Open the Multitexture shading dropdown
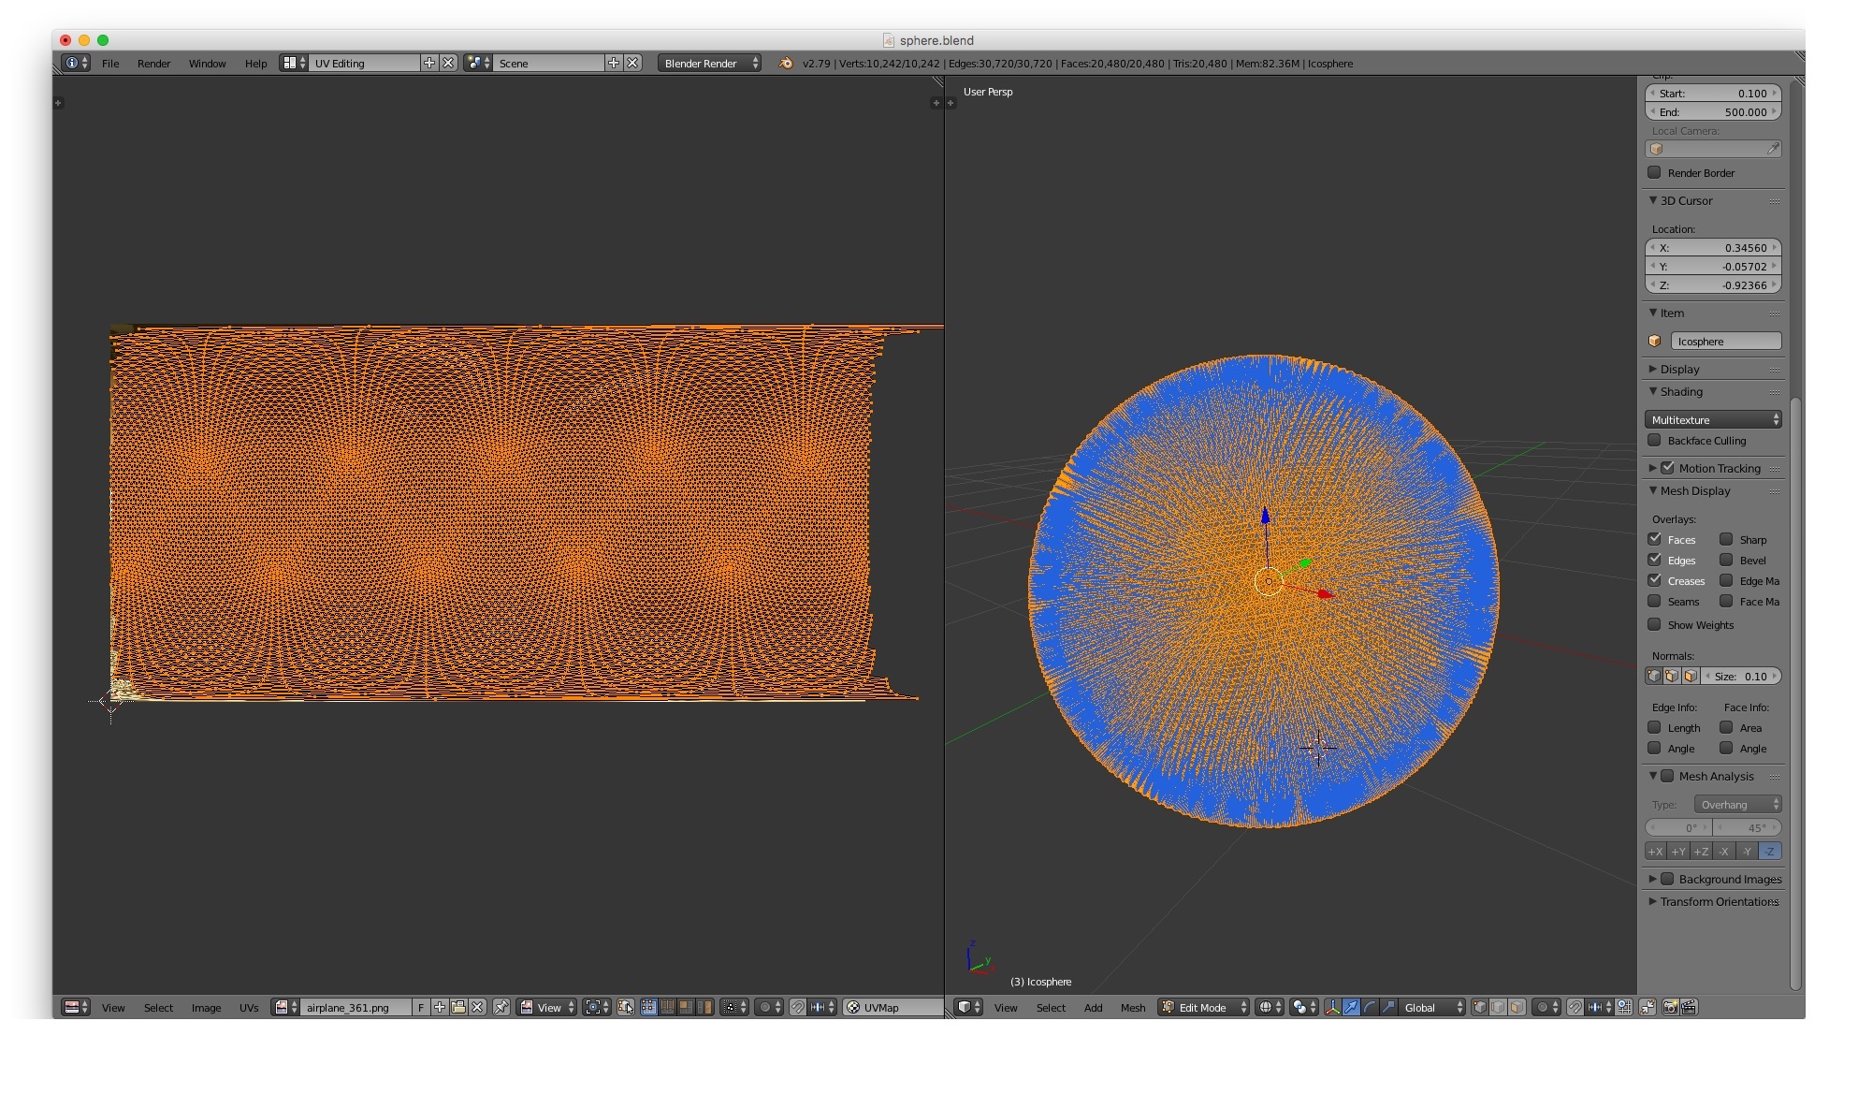Viewport: 1858px width, 1094px height. (x=1713, y=420)
